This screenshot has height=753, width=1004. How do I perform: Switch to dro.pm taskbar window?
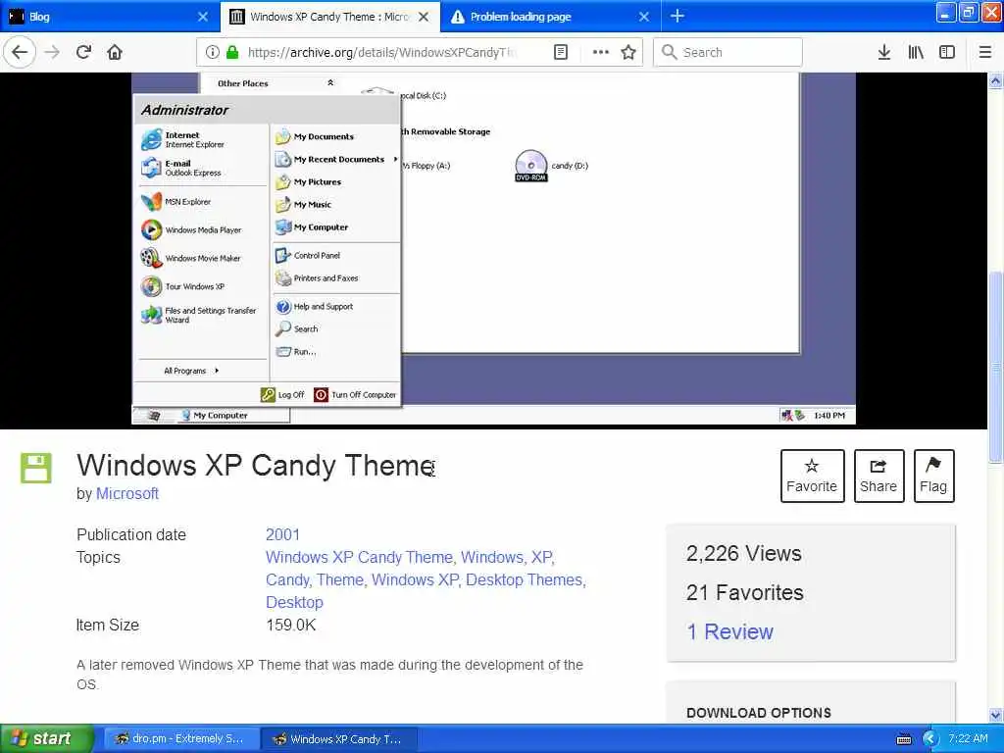[x=180, y=738]
